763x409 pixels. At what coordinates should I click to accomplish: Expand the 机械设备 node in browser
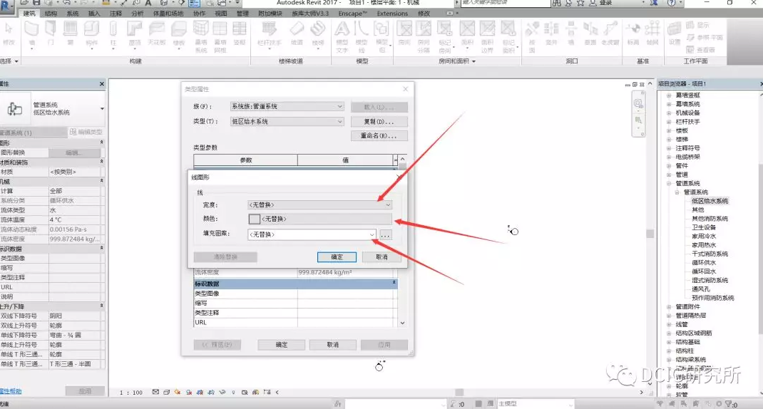point(669,113)
